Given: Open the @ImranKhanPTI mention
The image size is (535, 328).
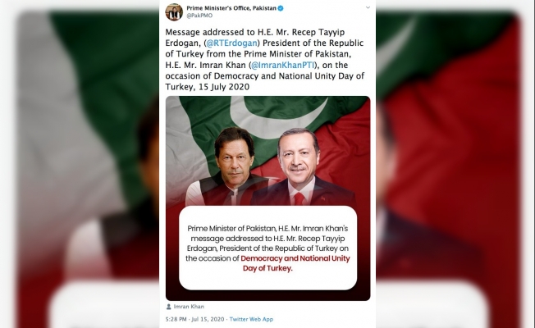Looking at the screenshot, I should [x=283, y=65].
